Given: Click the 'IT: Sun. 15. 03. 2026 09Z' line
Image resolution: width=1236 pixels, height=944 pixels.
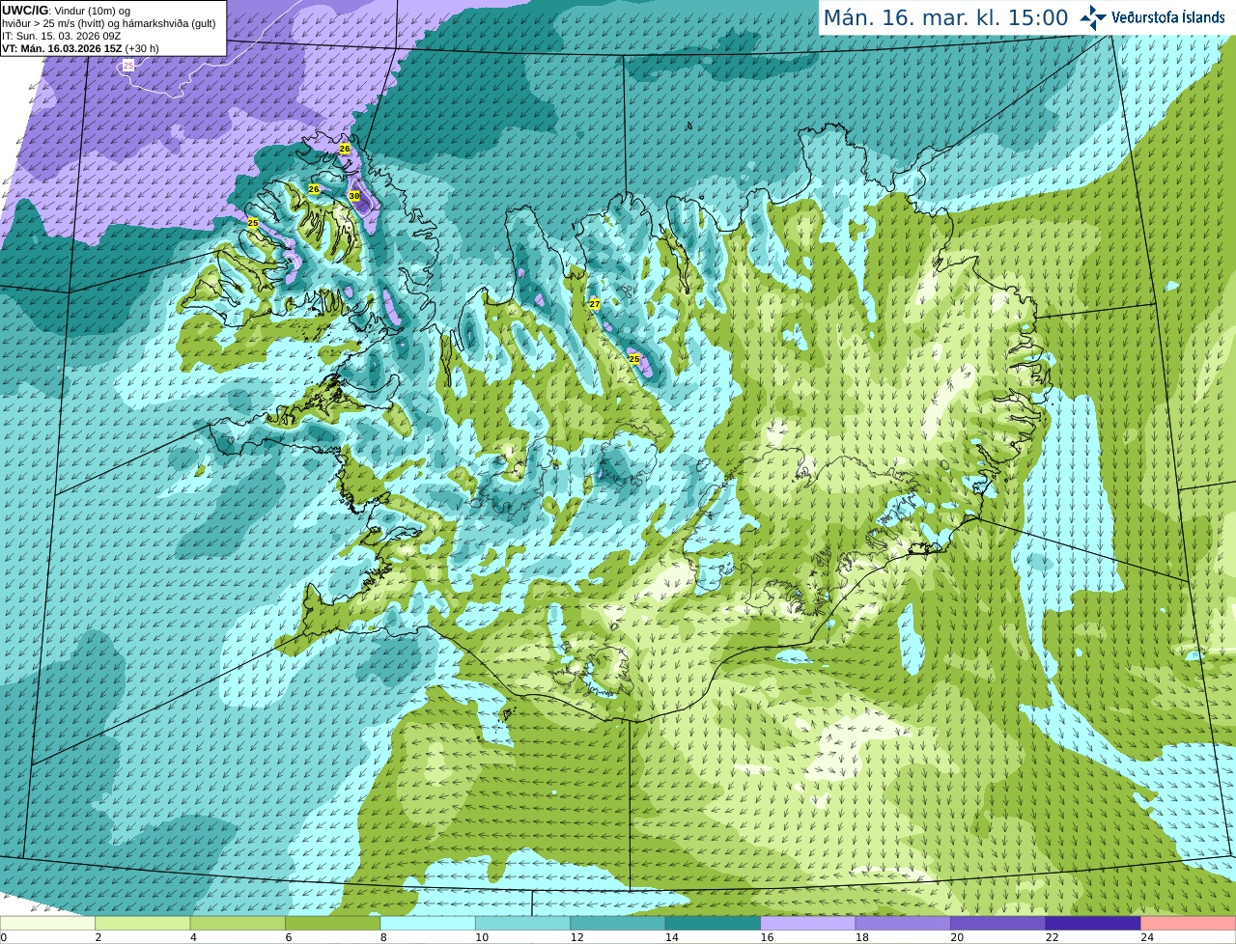Looking at the screenshot, I should tap(61, 36).
